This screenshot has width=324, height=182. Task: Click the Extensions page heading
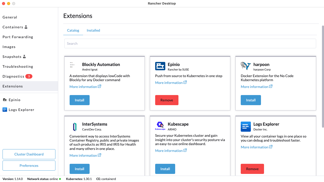78,16
